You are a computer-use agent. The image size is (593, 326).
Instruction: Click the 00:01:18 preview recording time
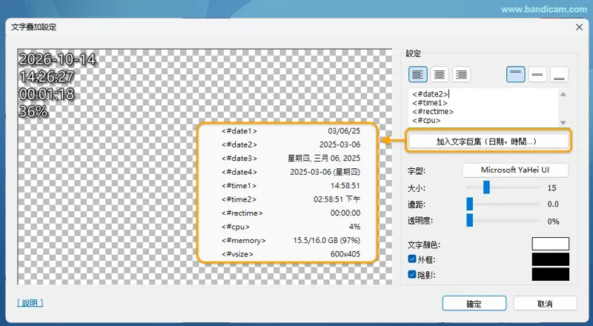tap(47, 94)
